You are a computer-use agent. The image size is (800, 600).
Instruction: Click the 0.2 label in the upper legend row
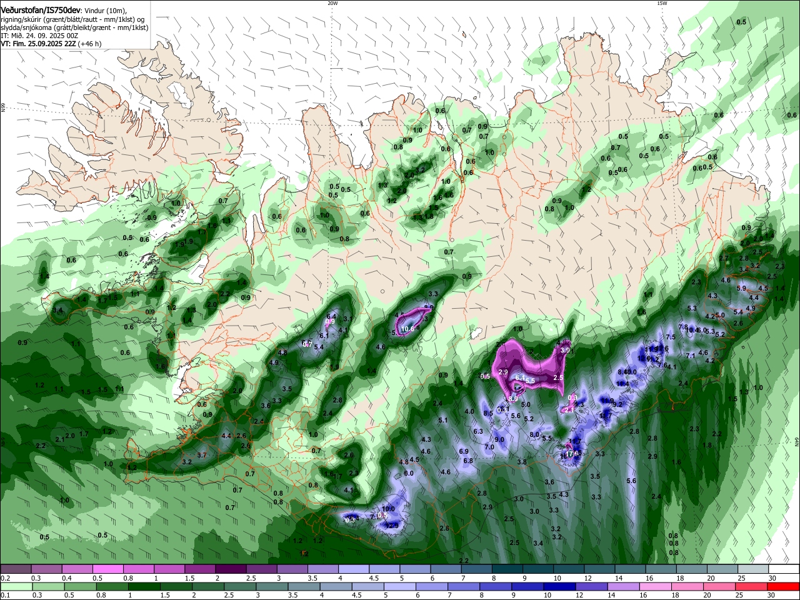point(5,578)
